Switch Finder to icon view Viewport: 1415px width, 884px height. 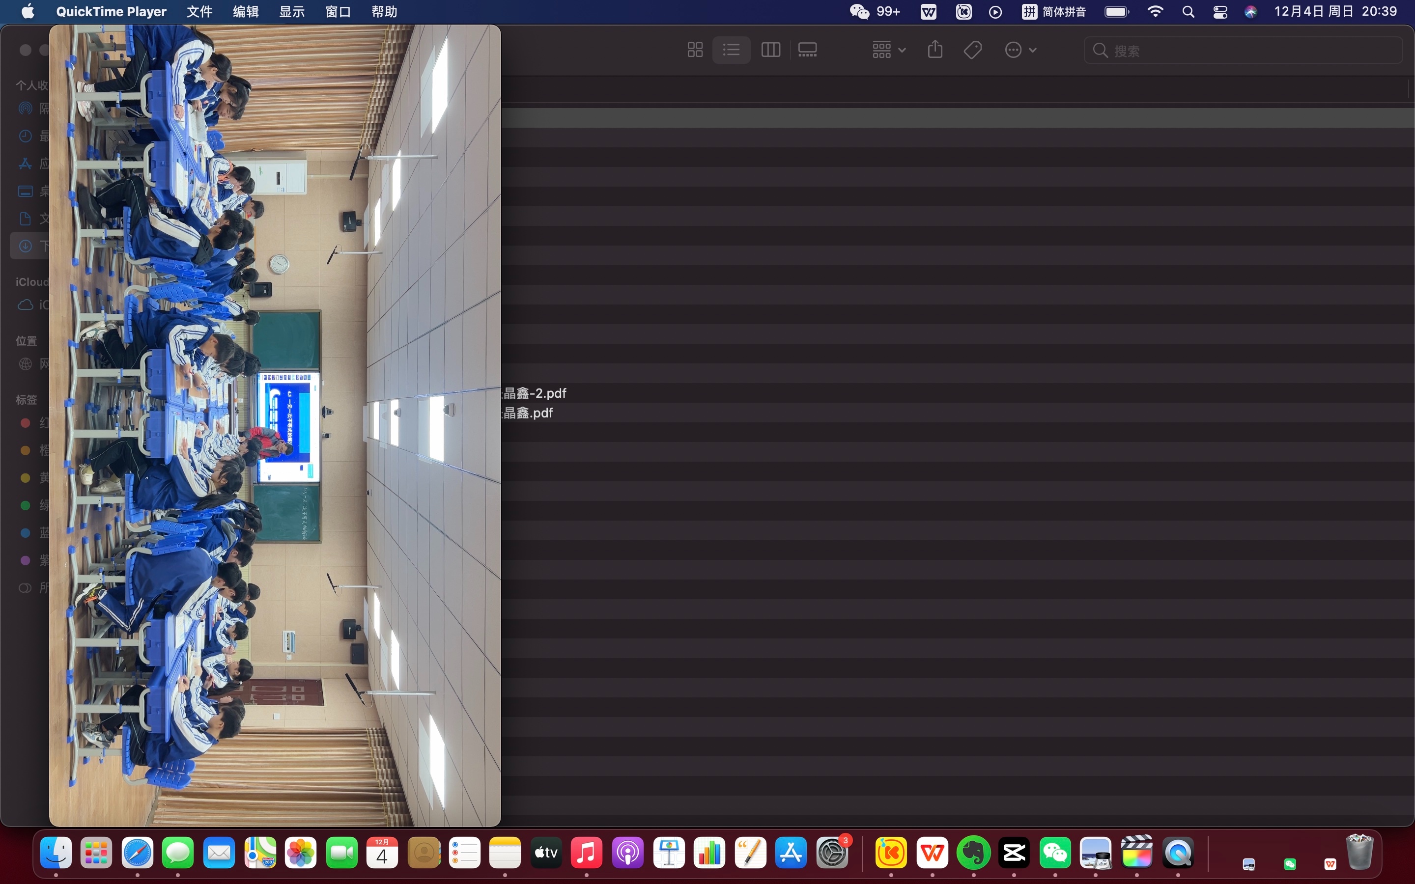pyautogui.click(x=695, y=50)
